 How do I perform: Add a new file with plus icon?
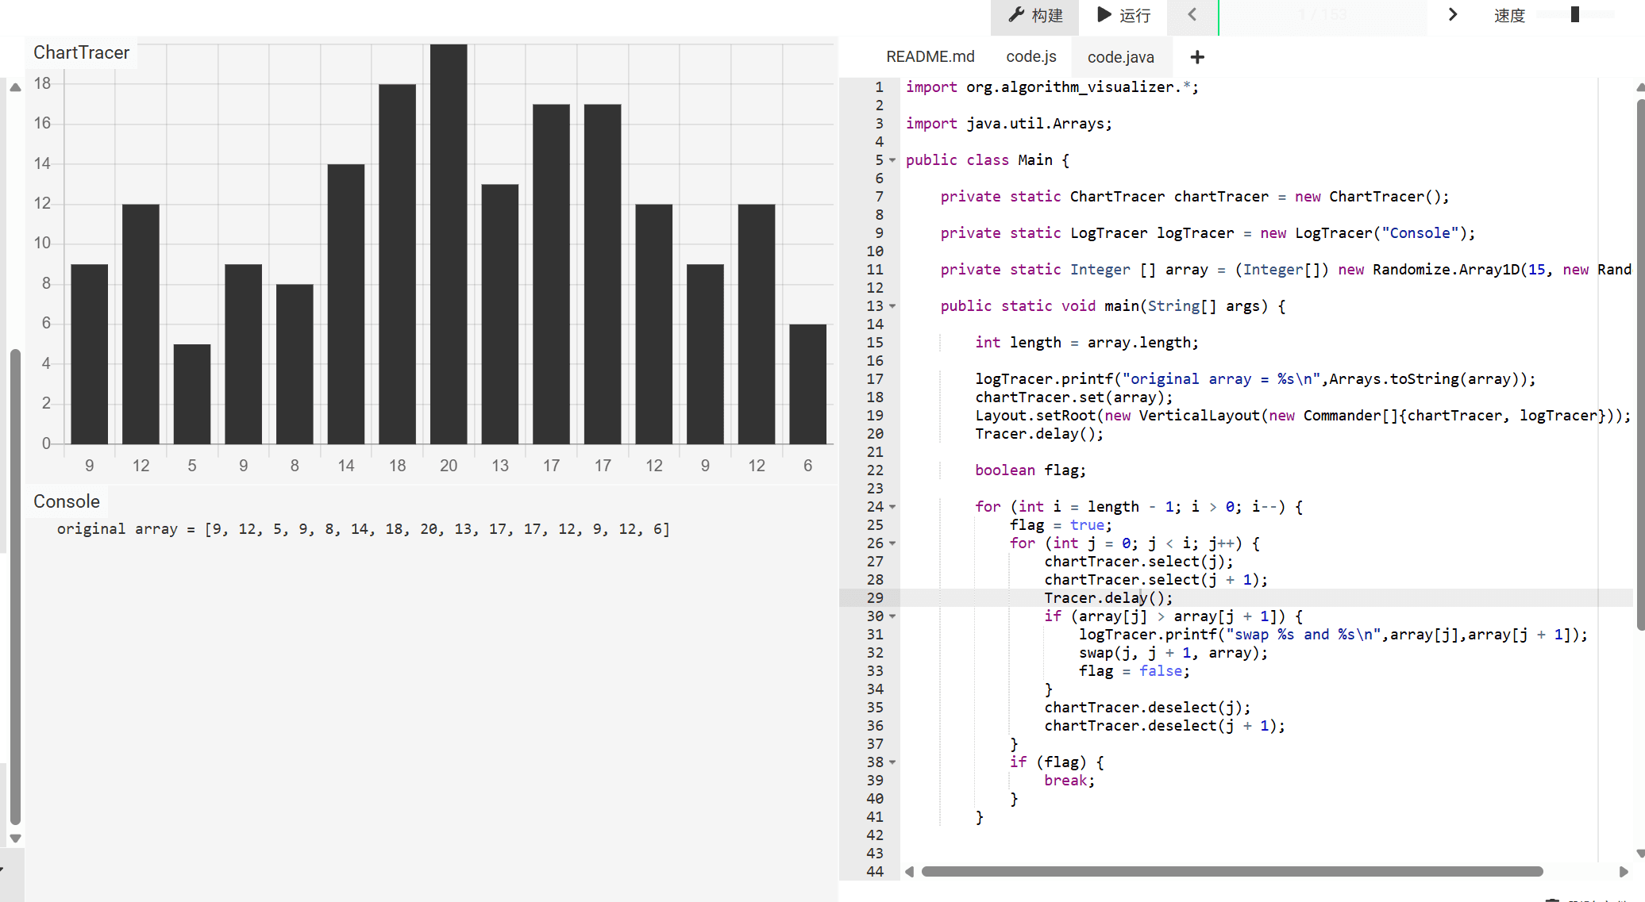(x=1197, y=57)
